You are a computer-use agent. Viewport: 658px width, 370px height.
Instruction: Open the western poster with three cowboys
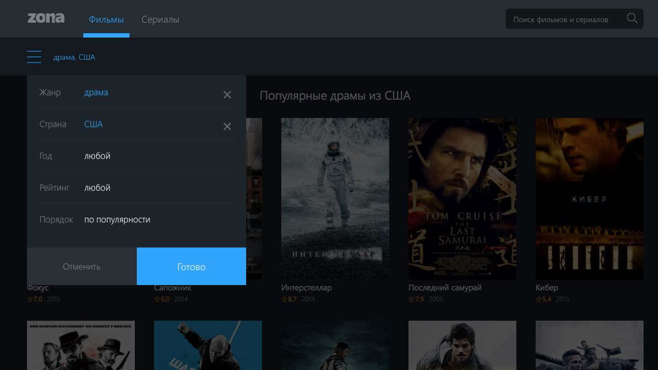tap(81, 345)
